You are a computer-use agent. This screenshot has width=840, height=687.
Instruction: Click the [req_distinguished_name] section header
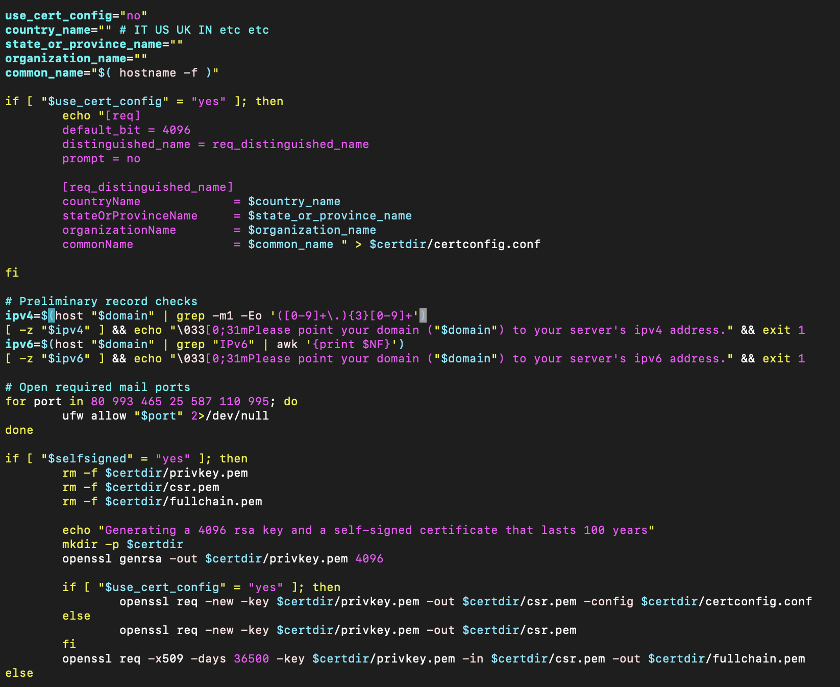[147, 187]
